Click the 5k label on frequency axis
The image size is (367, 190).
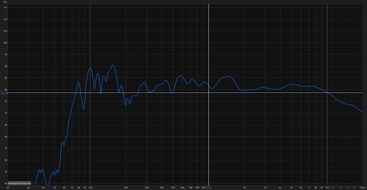tap(292, 188)
